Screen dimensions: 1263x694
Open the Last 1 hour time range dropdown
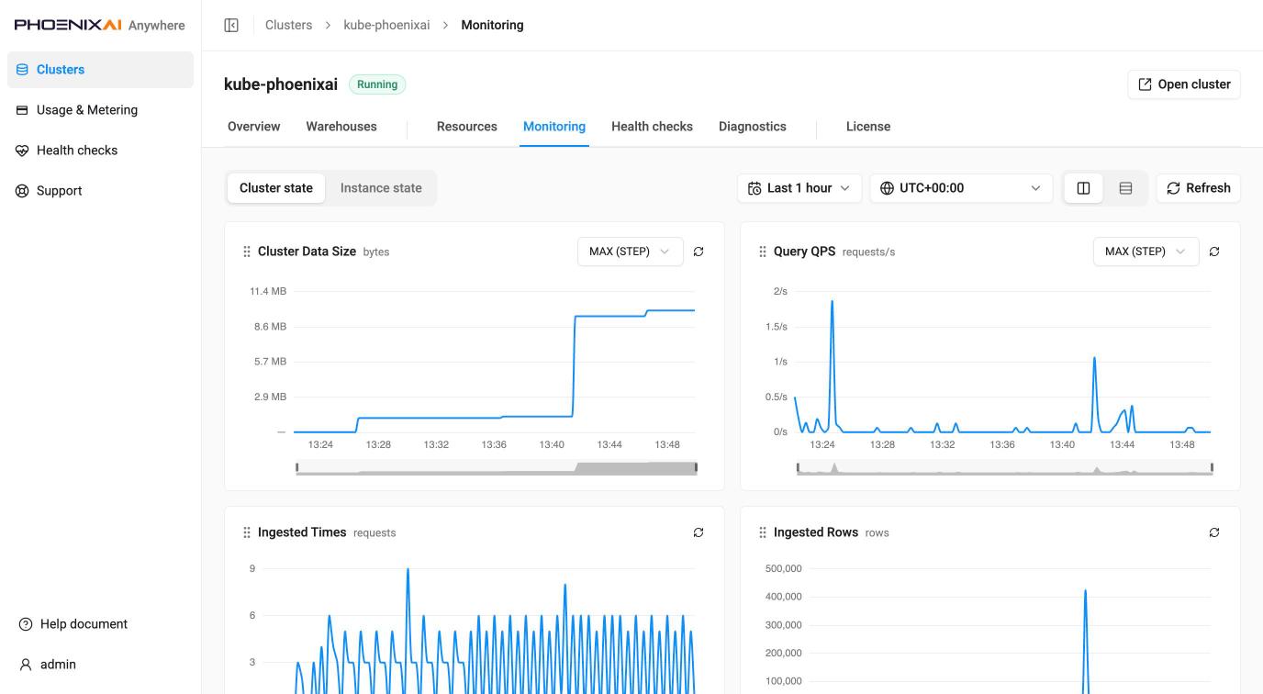(799, 188)
